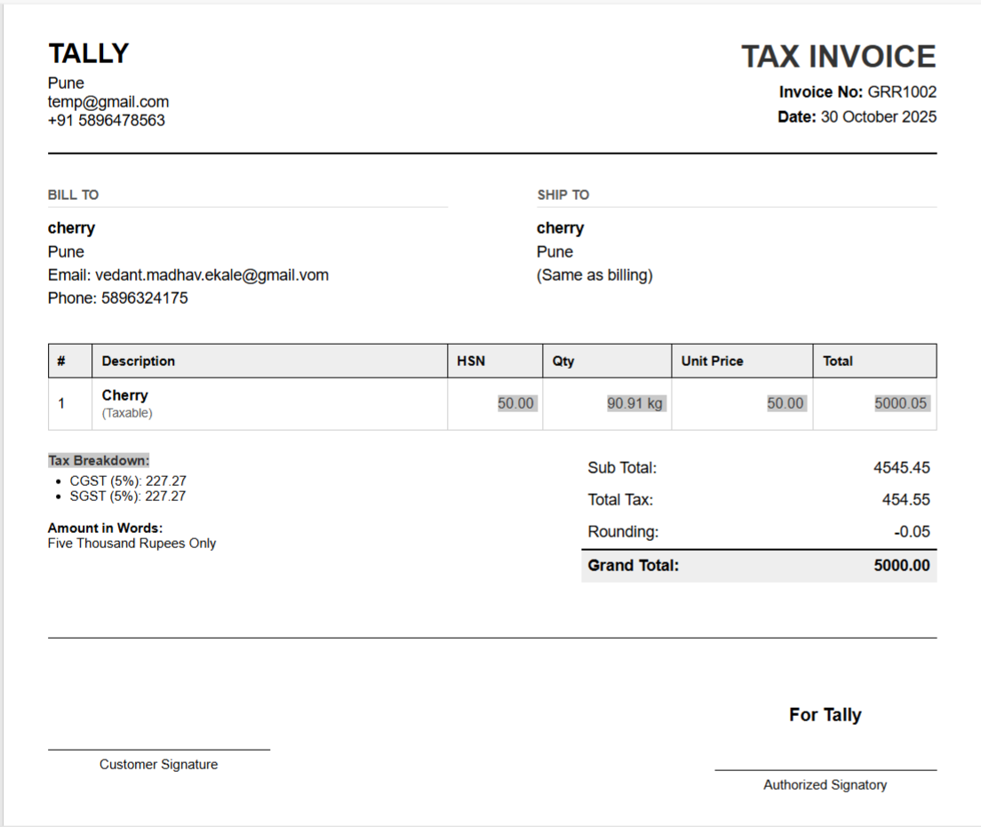Click the Cherry item description
The height and width of the screenshot is (827, 981).
125,395
